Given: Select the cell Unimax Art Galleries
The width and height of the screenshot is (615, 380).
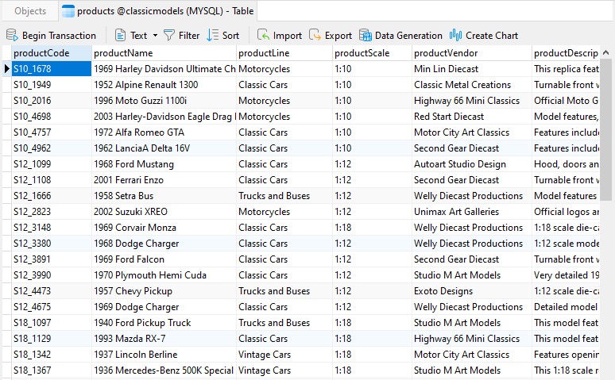Looking at the screenshot, I should [472, 212].
